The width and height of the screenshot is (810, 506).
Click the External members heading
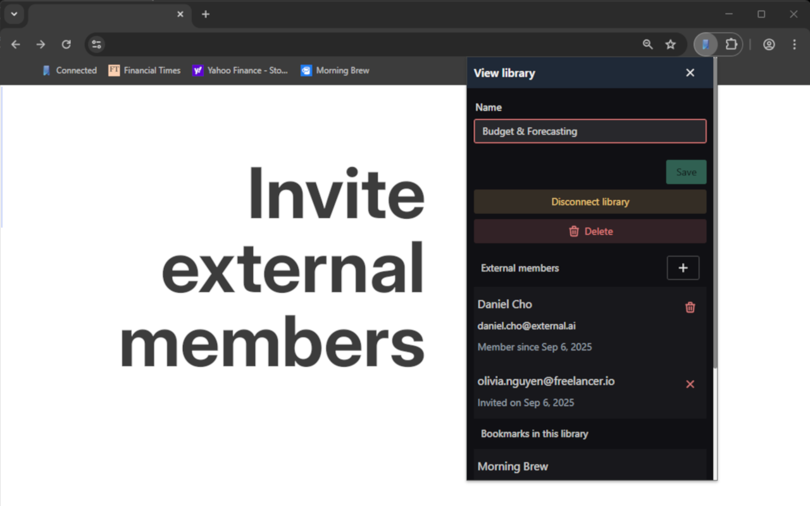pyautogui.click(x=520, y=268)
